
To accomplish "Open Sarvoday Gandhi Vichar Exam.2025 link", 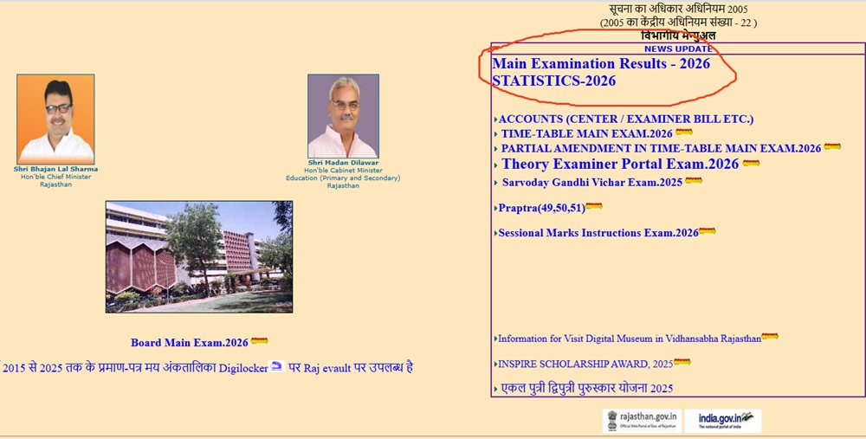I will [592, 183].
